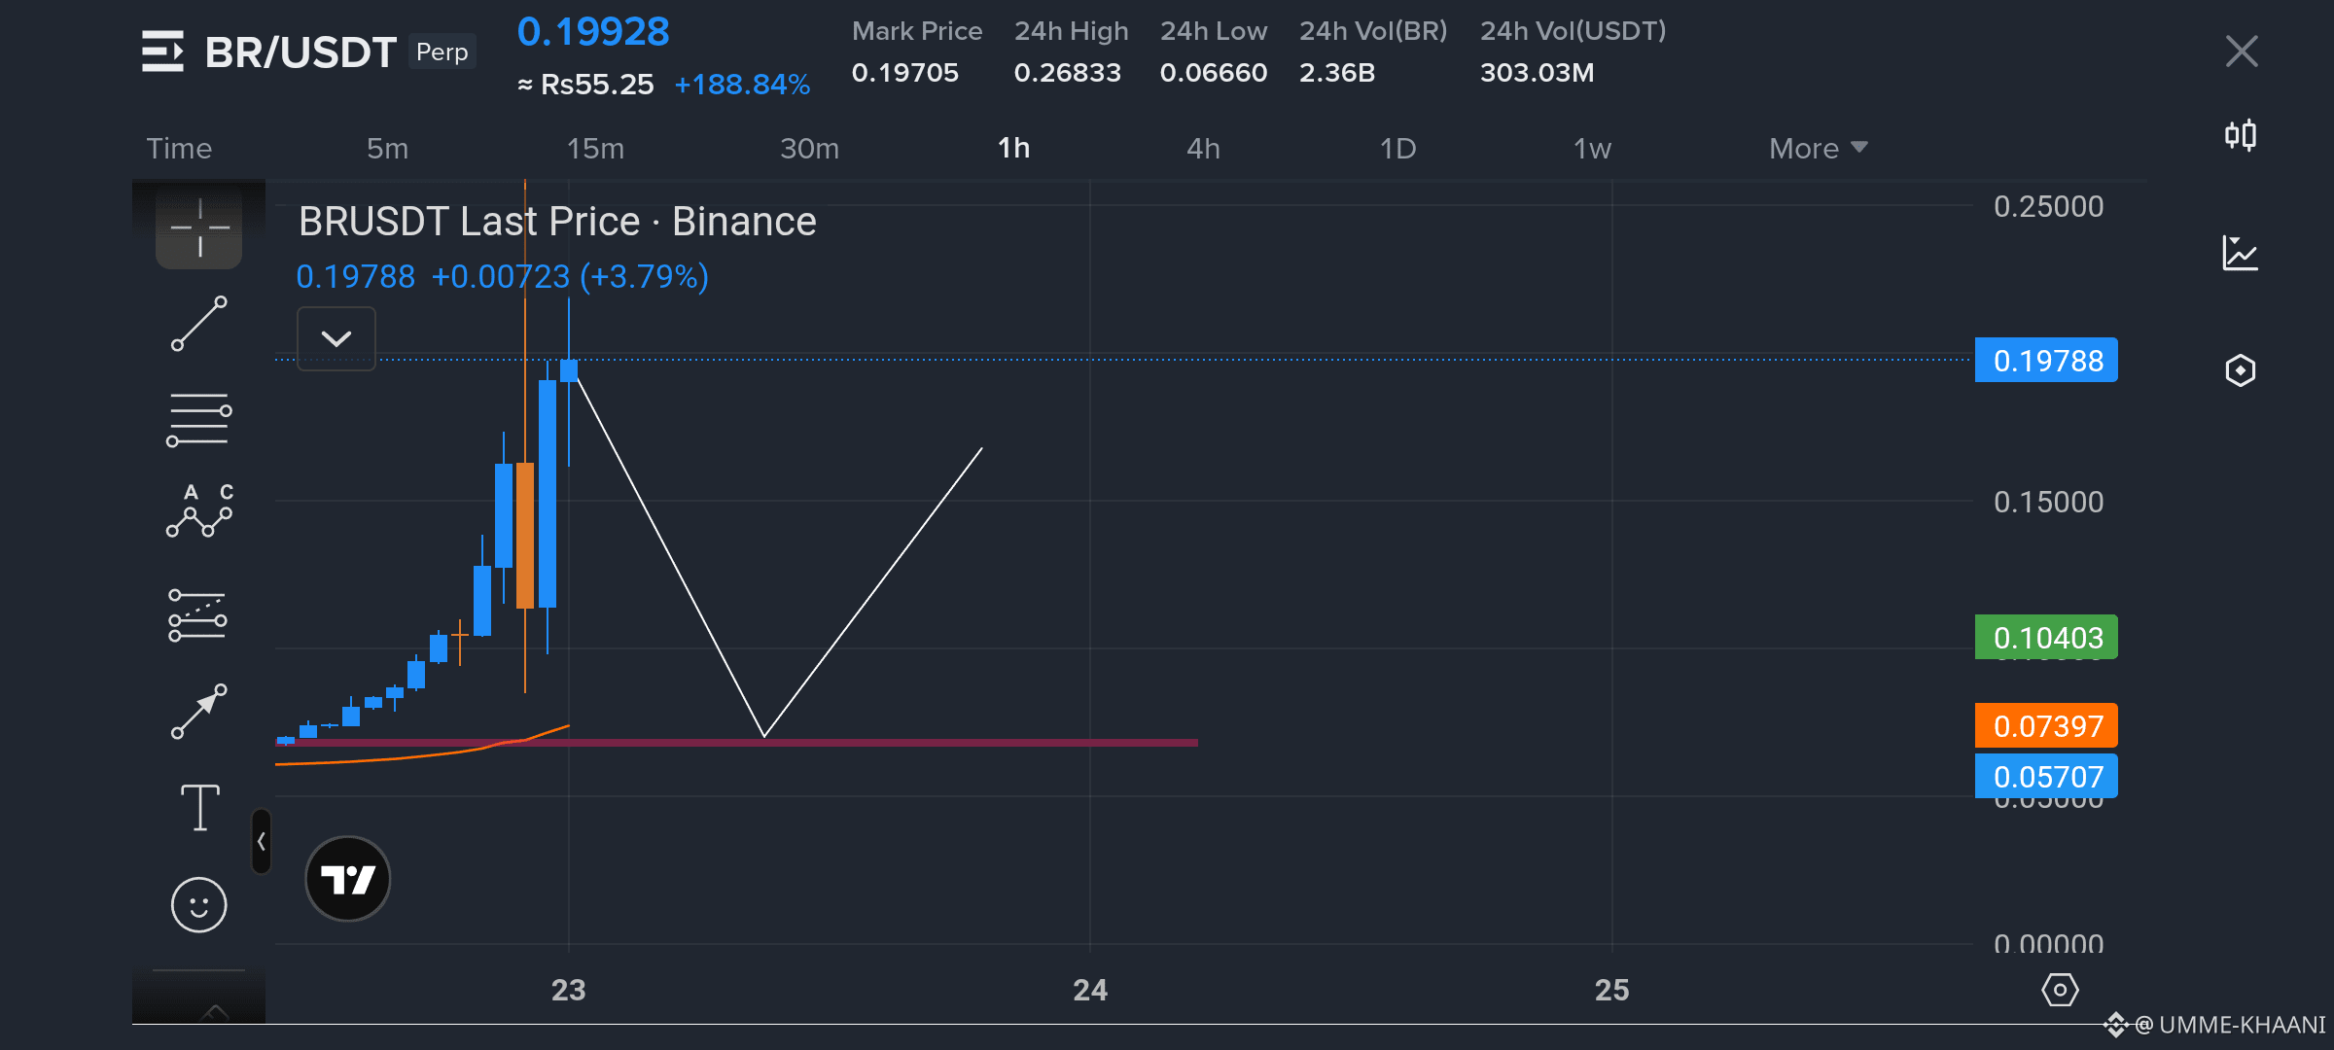
Task: Switch to the 1w timeframe
Action: pyautogui.click(x=1592, y=148)
